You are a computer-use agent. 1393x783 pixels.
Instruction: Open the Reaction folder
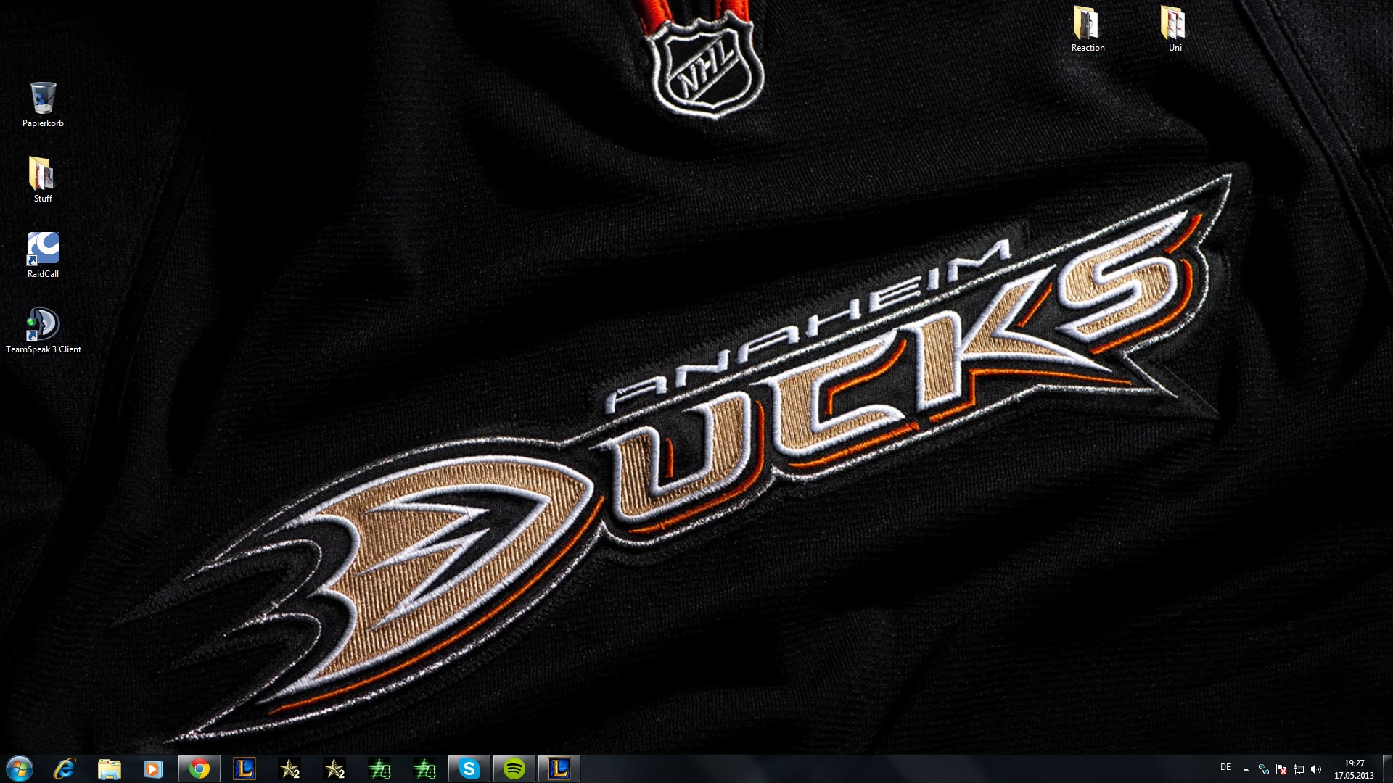point(1088,29)
